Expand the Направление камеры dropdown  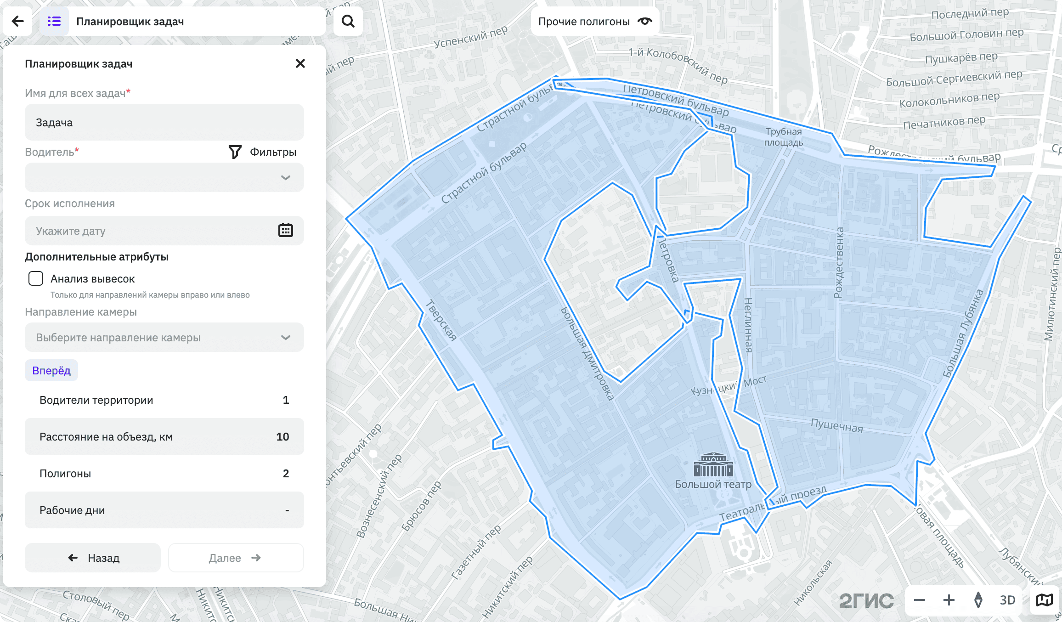pos(164,337)
